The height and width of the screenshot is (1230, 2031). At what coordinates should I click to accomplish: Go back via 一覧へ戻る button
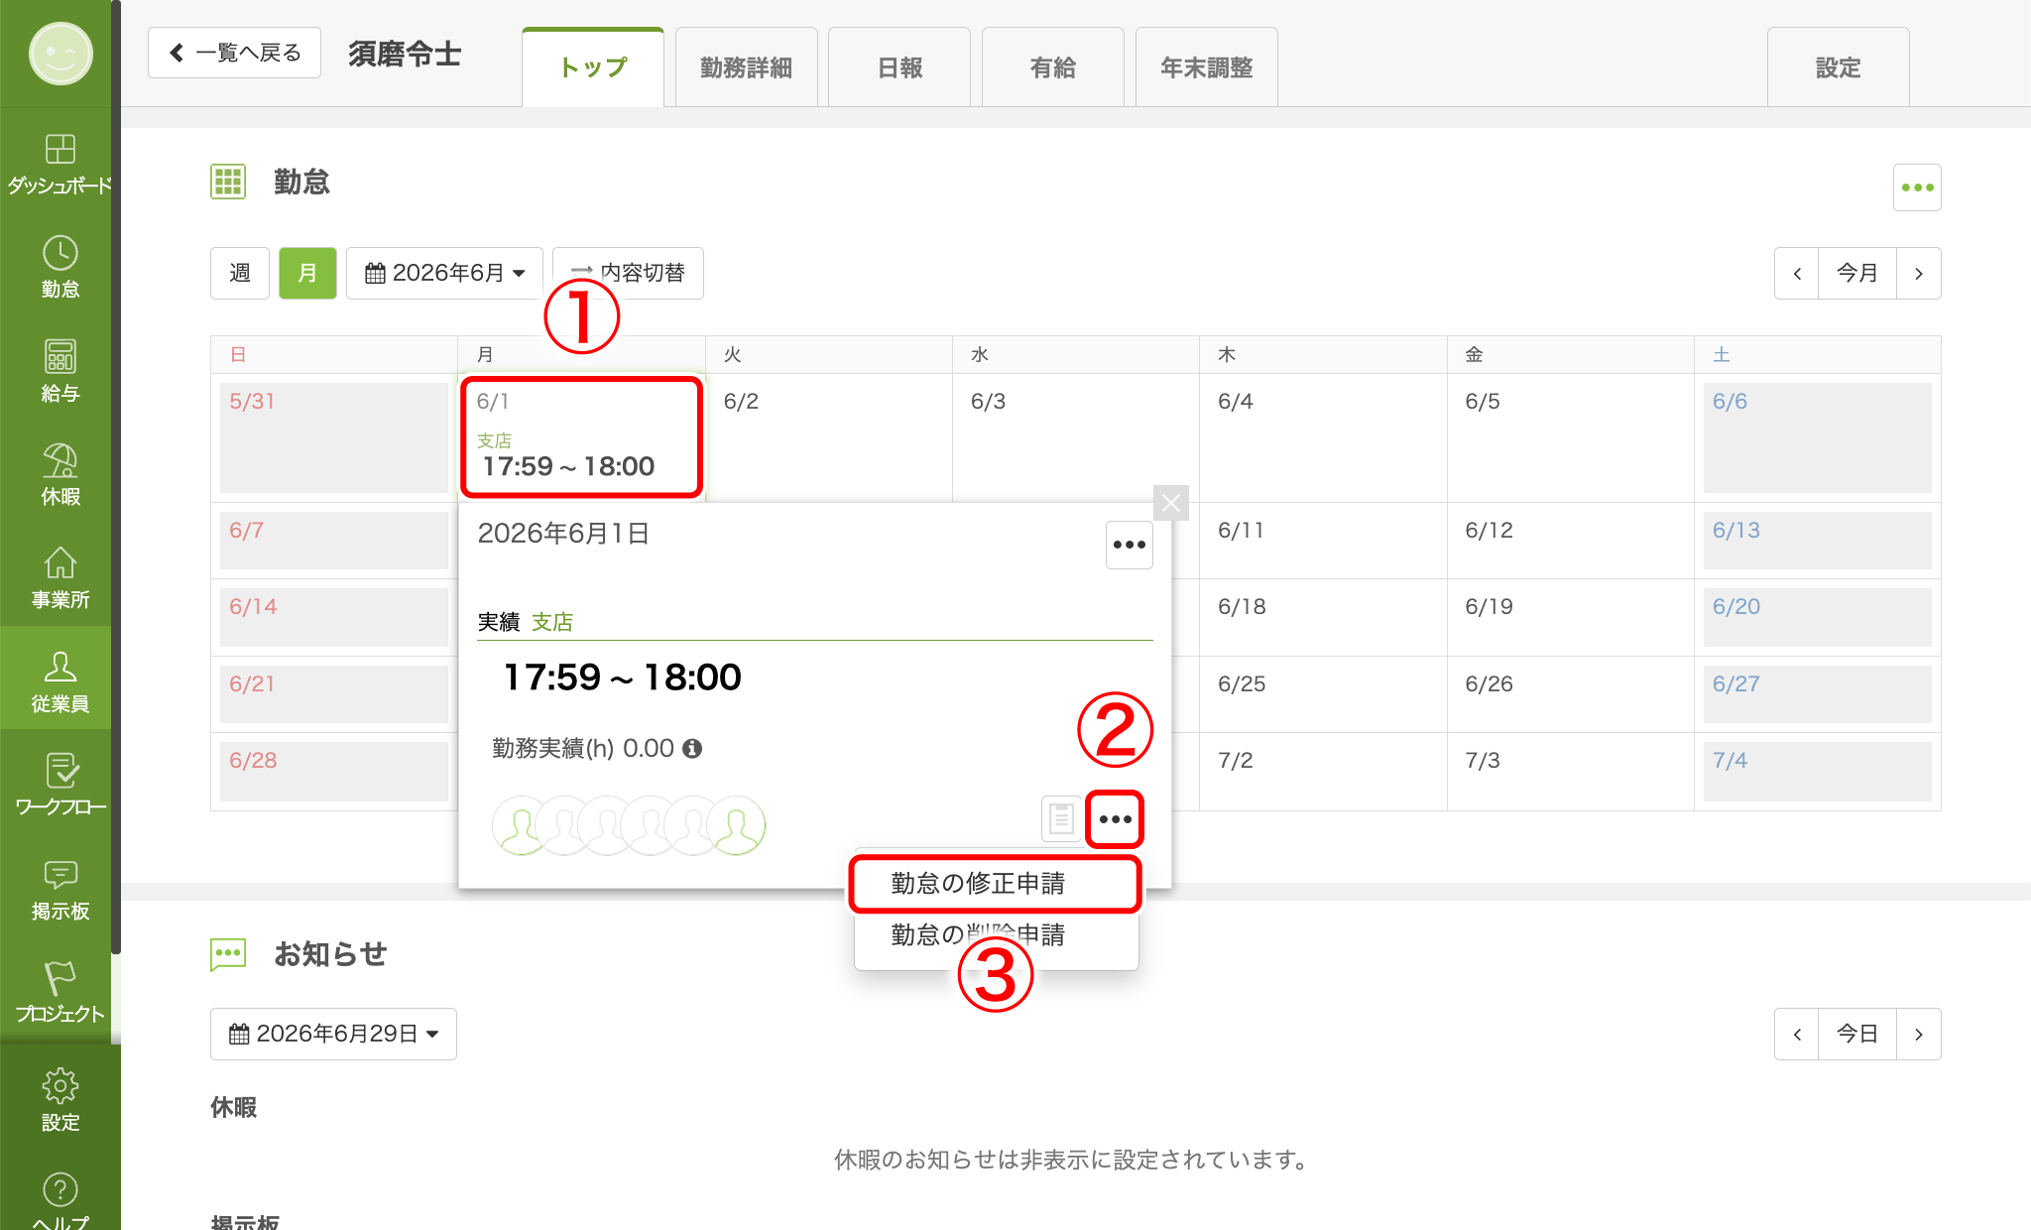(x=234, y=53)
